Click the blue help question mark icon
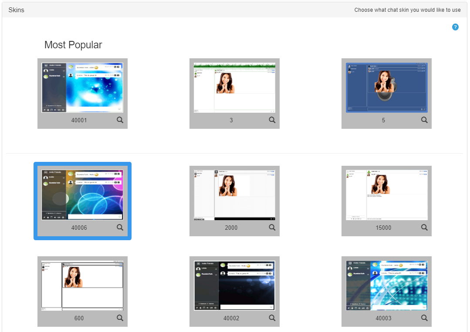The width and height of the screenshot is (470, 332). (x=455, y=27)
